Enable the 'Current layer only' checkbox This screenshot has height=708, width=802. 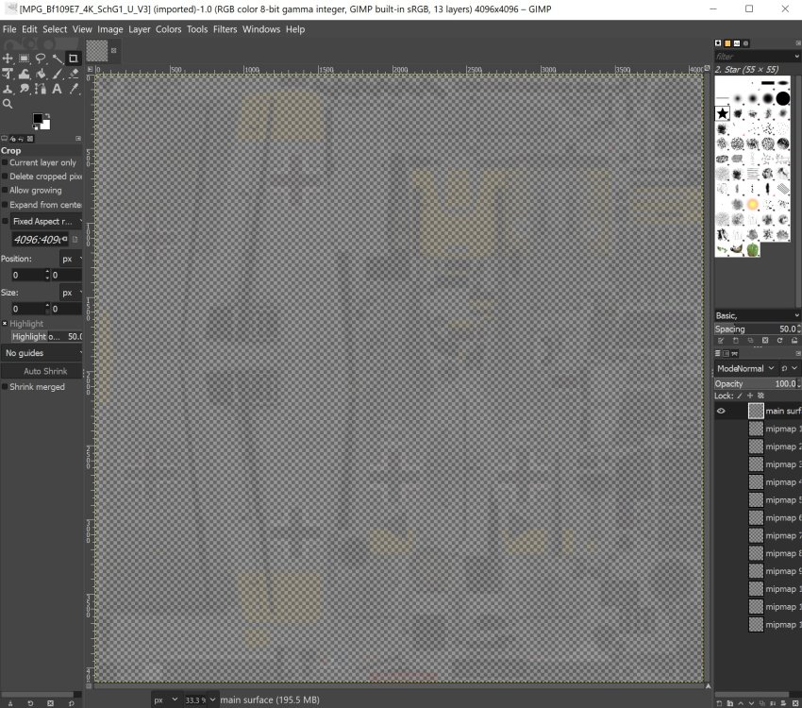(5, 162)
